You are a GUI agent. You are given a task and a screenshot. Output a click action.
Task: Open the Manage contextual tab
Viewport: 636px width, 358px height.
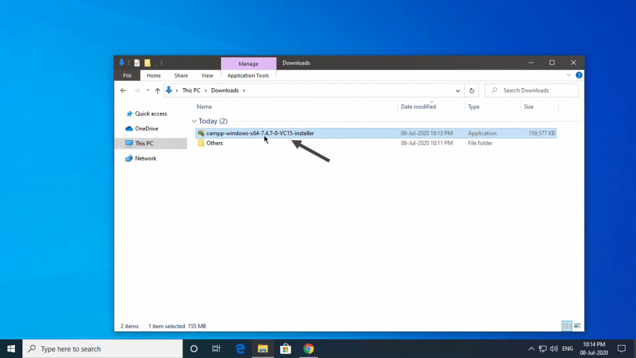248,63
